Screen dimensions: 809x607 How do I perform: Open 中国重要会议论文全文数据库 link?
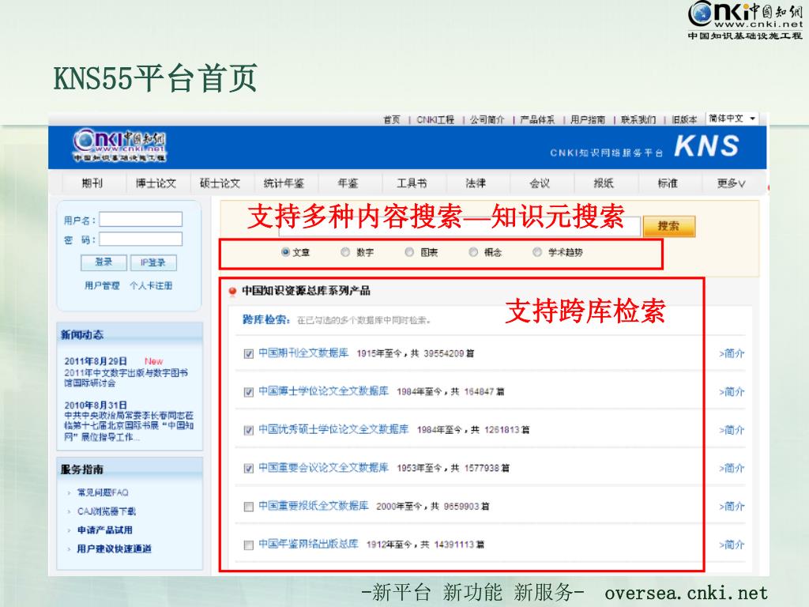(323, 468)
